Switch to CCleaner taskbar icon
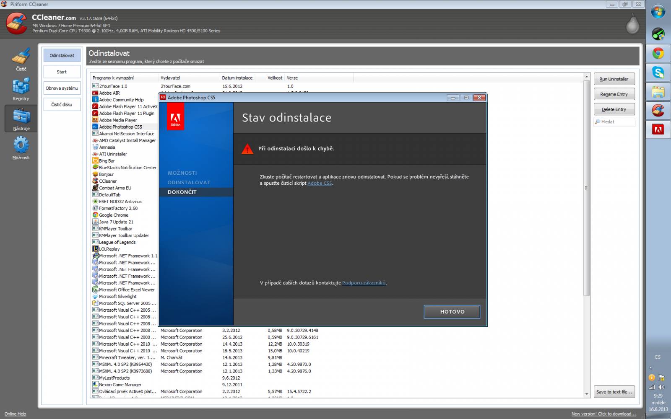 pyautogui.click(x=658, y=111)
